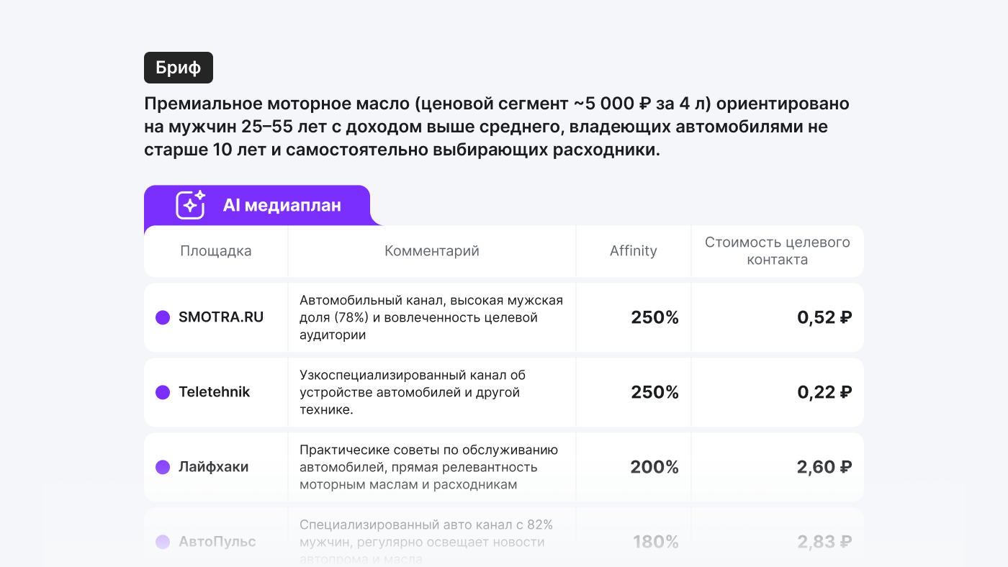Click the АвтоПульс channel name
The height and width of the screenshot is (567, 1008).
(217, 542)
